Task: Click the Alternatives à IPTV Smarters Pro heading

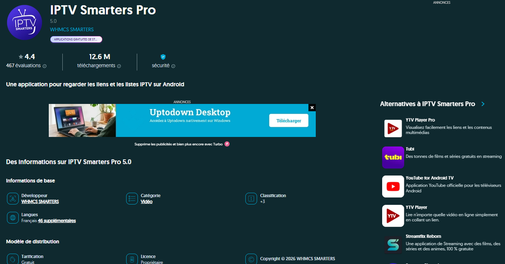Action: pos(428,104)
